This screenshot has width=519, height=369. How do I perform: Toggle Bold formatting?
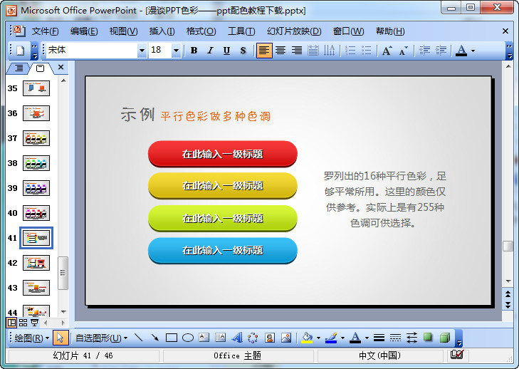click(x=194, y=51)
